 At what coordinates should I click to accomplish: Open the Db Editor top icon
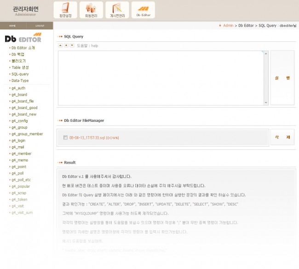143,10
